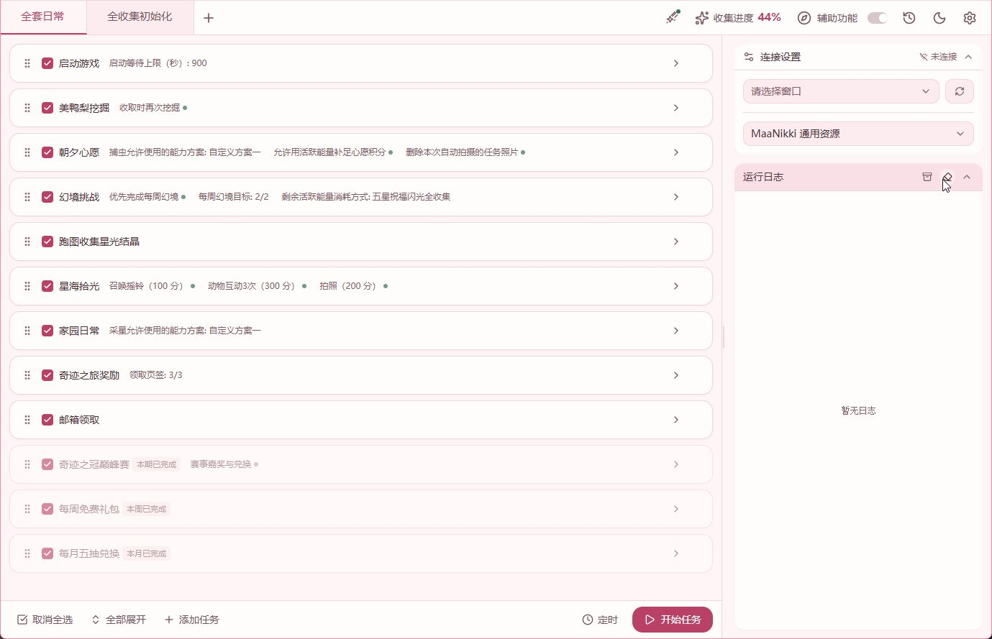Click 拍照（200 分）option text
Viewport: 992px width, 639px height.
point(350,286)
